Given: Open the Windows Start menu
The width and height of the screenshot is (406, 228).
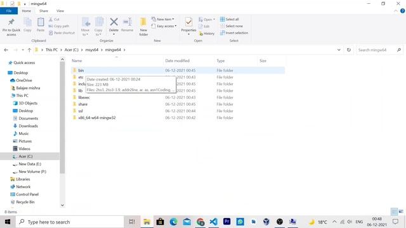Looking at the screenshot, I should tap(8, 222).
